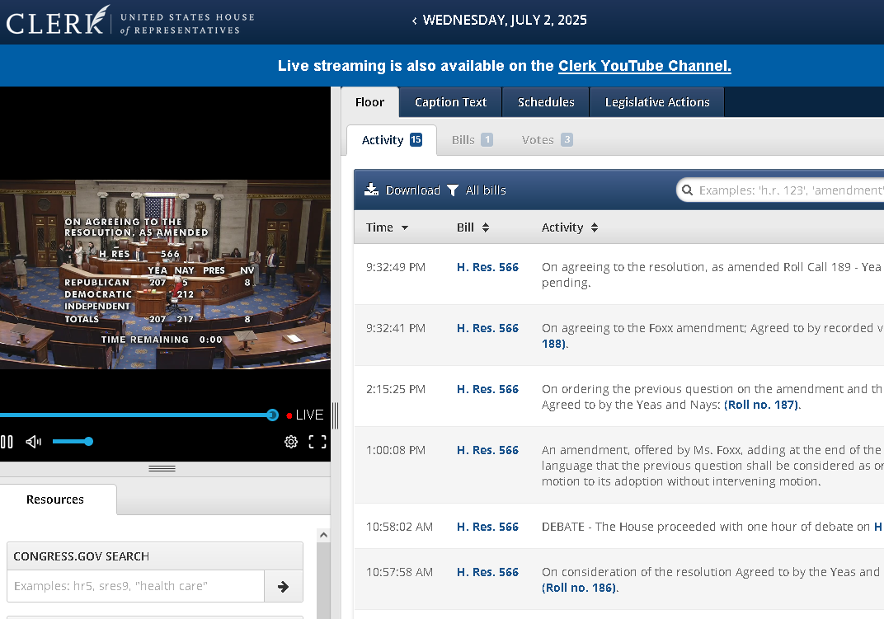Open H. Res. 566 link at 2:15:25 PM
This screenshot has height=619, width=884.
click(487, 389)
